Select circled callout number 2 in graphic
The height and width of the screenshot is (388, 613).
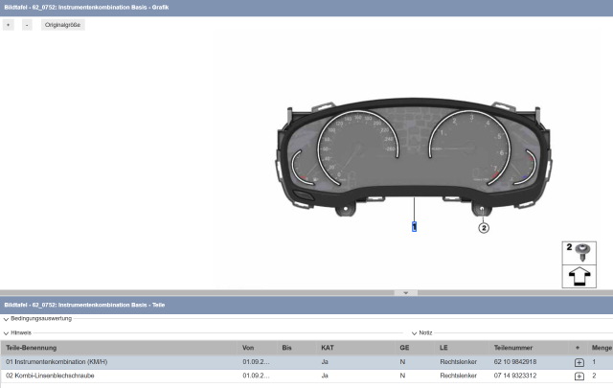484,228
